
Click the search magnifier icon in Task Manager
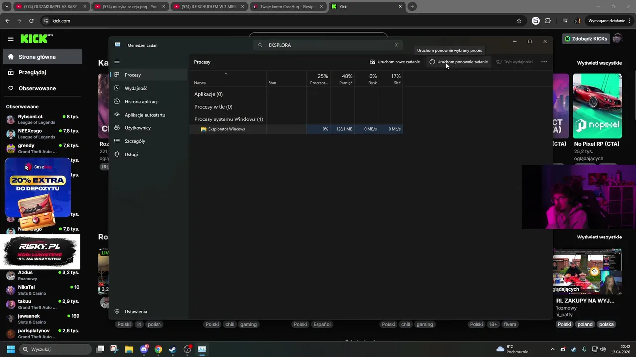pyautogui.click(x=260, y=45)
